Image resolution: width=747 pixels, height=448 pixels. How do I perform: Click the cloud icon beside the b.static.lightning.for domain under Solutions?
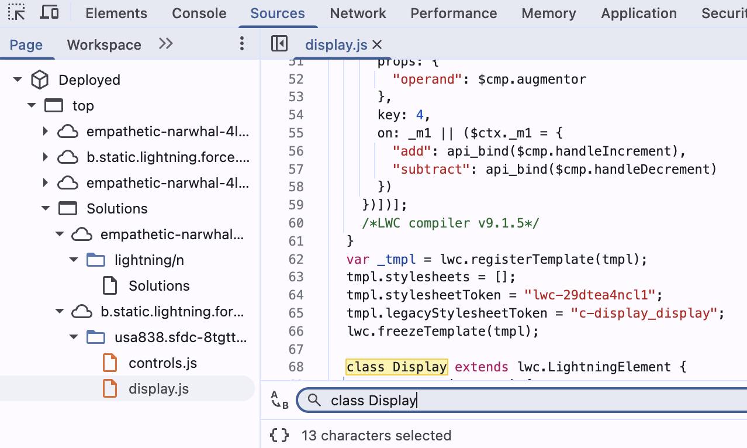coord(82,311)
